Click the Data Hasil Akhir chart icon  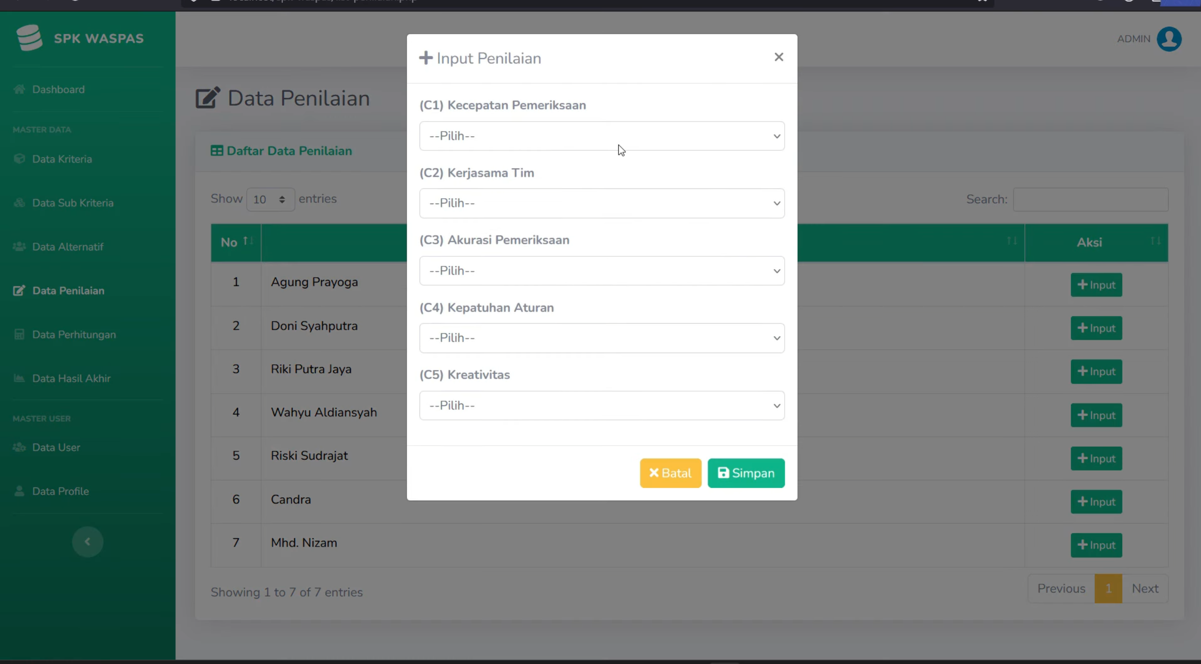click(x=19, y=378)
